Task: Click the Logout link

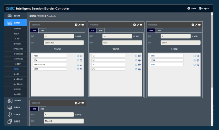Action: pyautogui.click(x=204, y=8)
